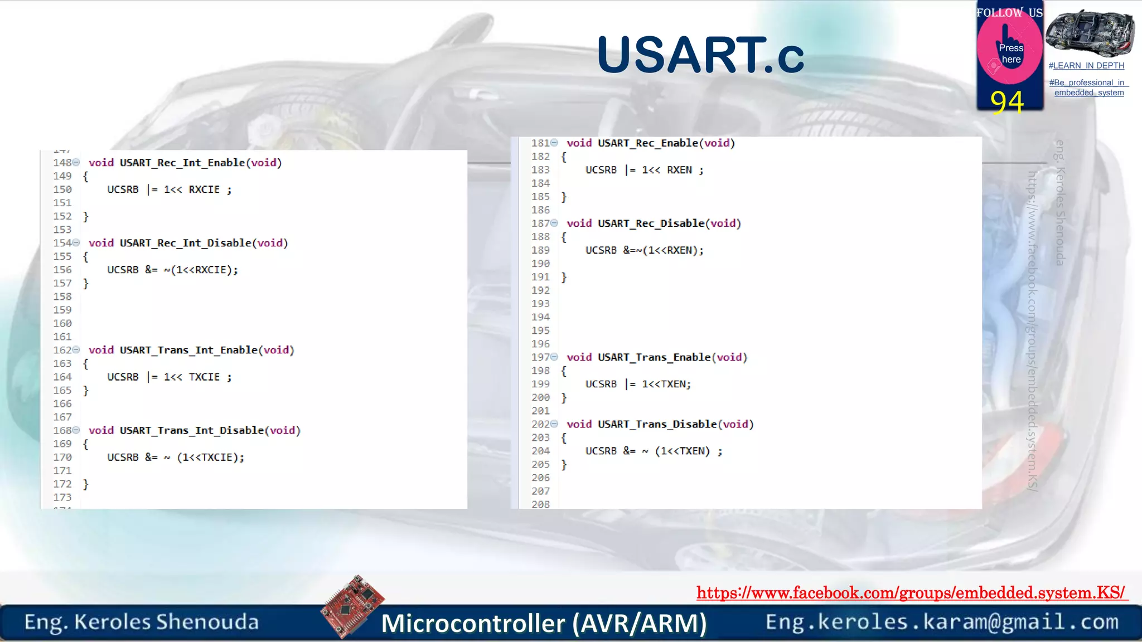Collapse USART_Rec_Int_Disable function at line 154

76,242
